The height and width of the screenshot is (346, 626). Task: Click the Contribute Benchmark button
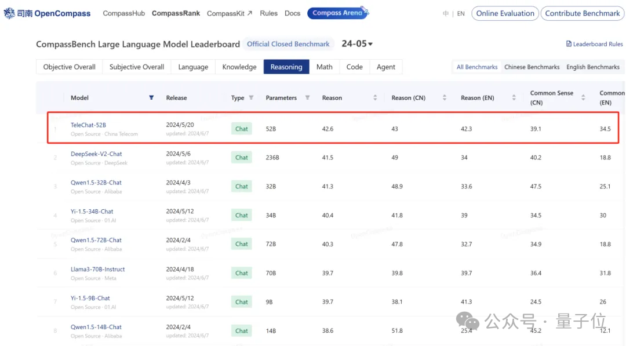coord(582,13)
